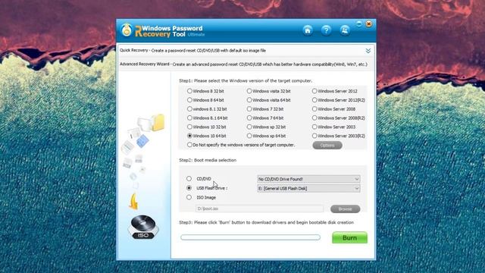Pick Window Server 2003 option

click(314, 127)
